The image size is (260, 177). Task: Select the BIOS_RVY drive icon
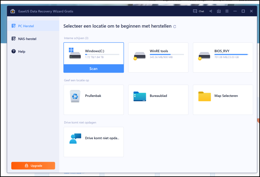204,56
